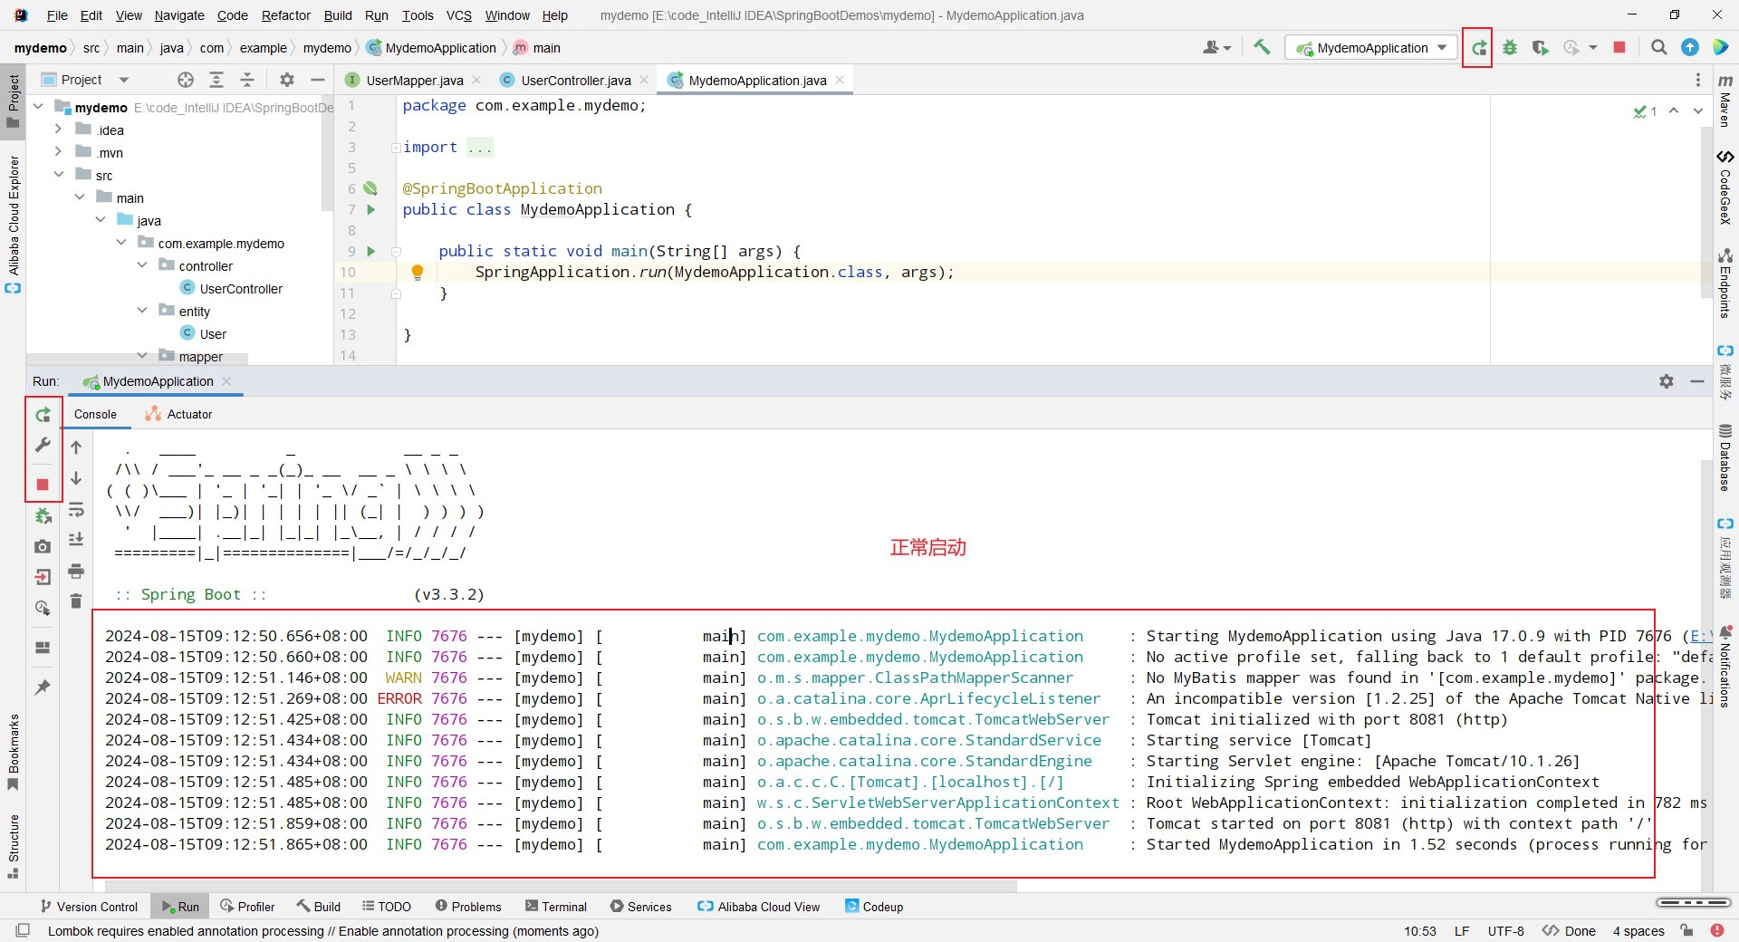This screenshot has height=942, width=1739.
Task: Select User class in Project tree
Action: pos(213,333)
